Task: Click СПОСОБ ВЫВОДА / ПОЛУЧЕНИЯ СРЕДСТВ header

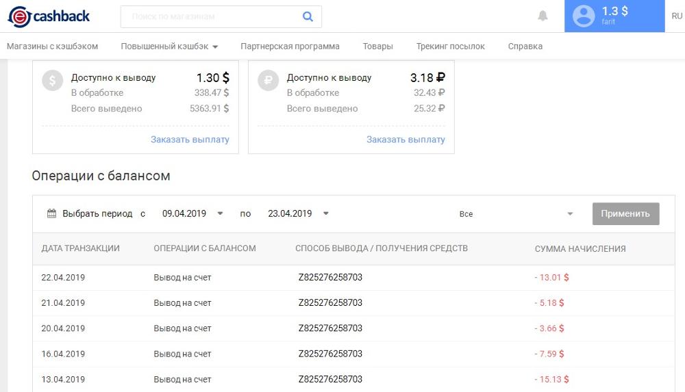Action: [382, 248]
